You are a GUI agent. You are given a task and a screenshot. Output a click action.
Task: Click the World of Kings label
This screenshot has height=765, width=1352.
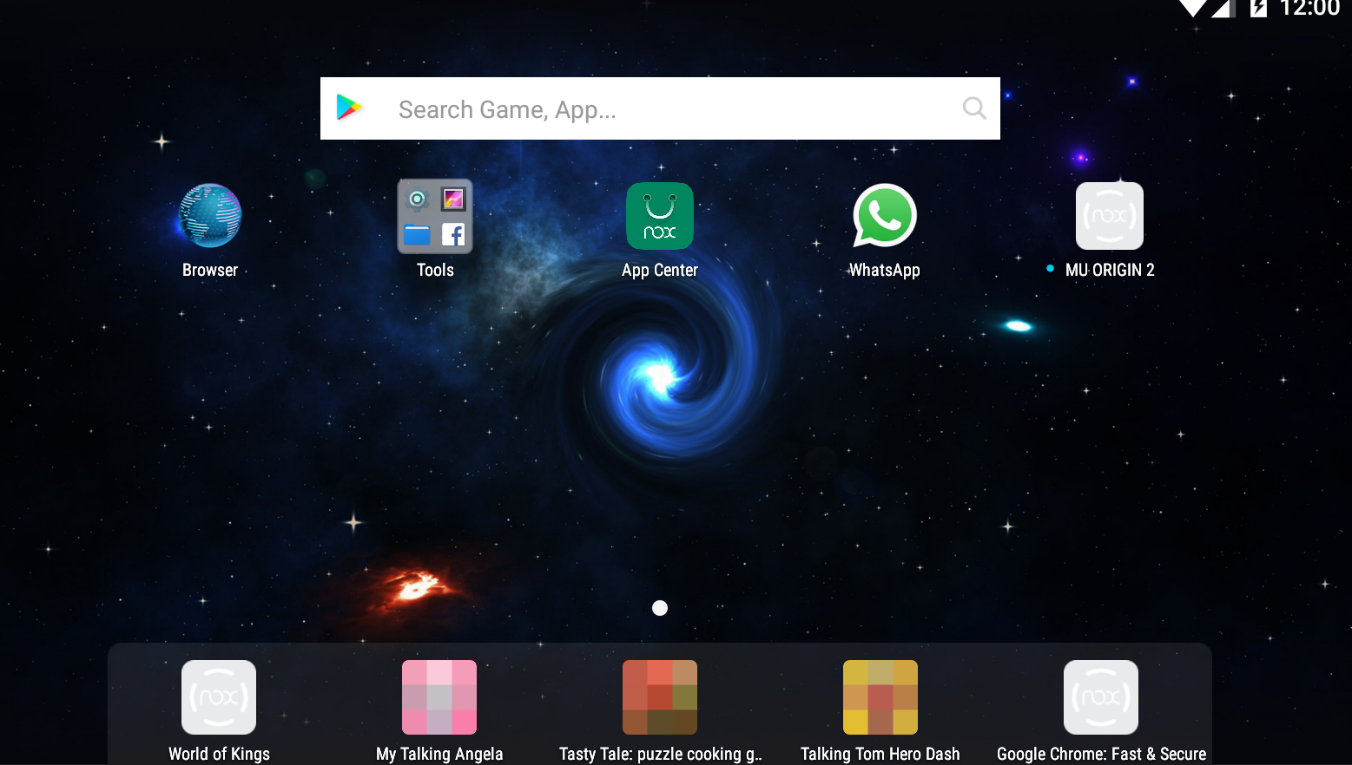(x=219, y=754)
